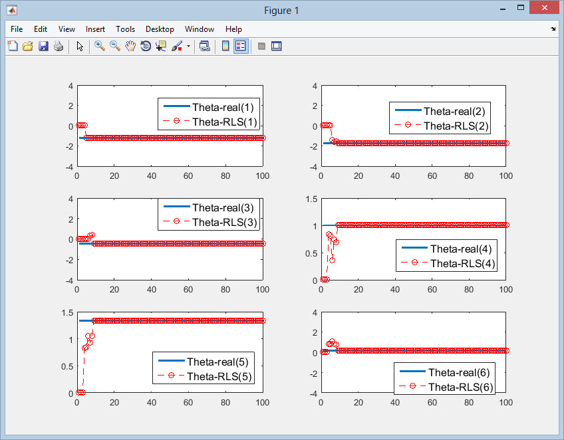
Task: Select the Theta-real(3) legend entry
Action: (209, 207)
